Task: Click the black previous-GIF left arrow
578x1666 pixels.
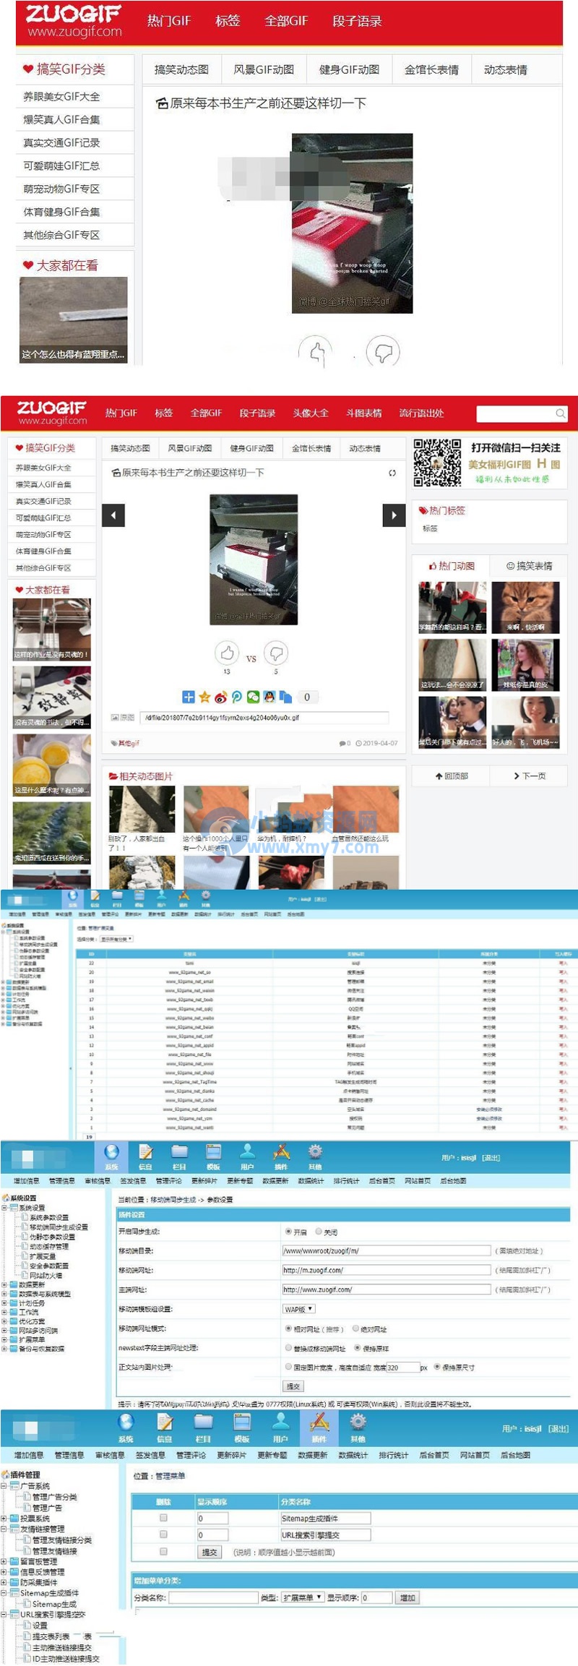Action: (x=113, y=515)
